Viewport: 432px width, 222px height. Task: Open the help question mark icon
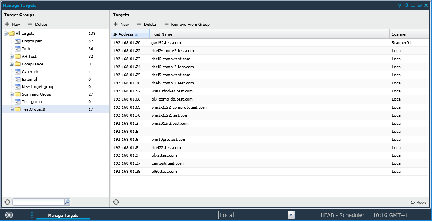[x=399, y=6]
